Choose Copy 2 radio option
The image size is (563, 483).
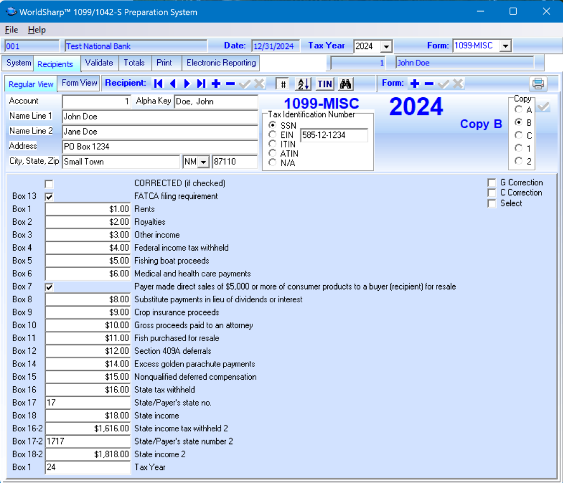click(x=518, y=161)
